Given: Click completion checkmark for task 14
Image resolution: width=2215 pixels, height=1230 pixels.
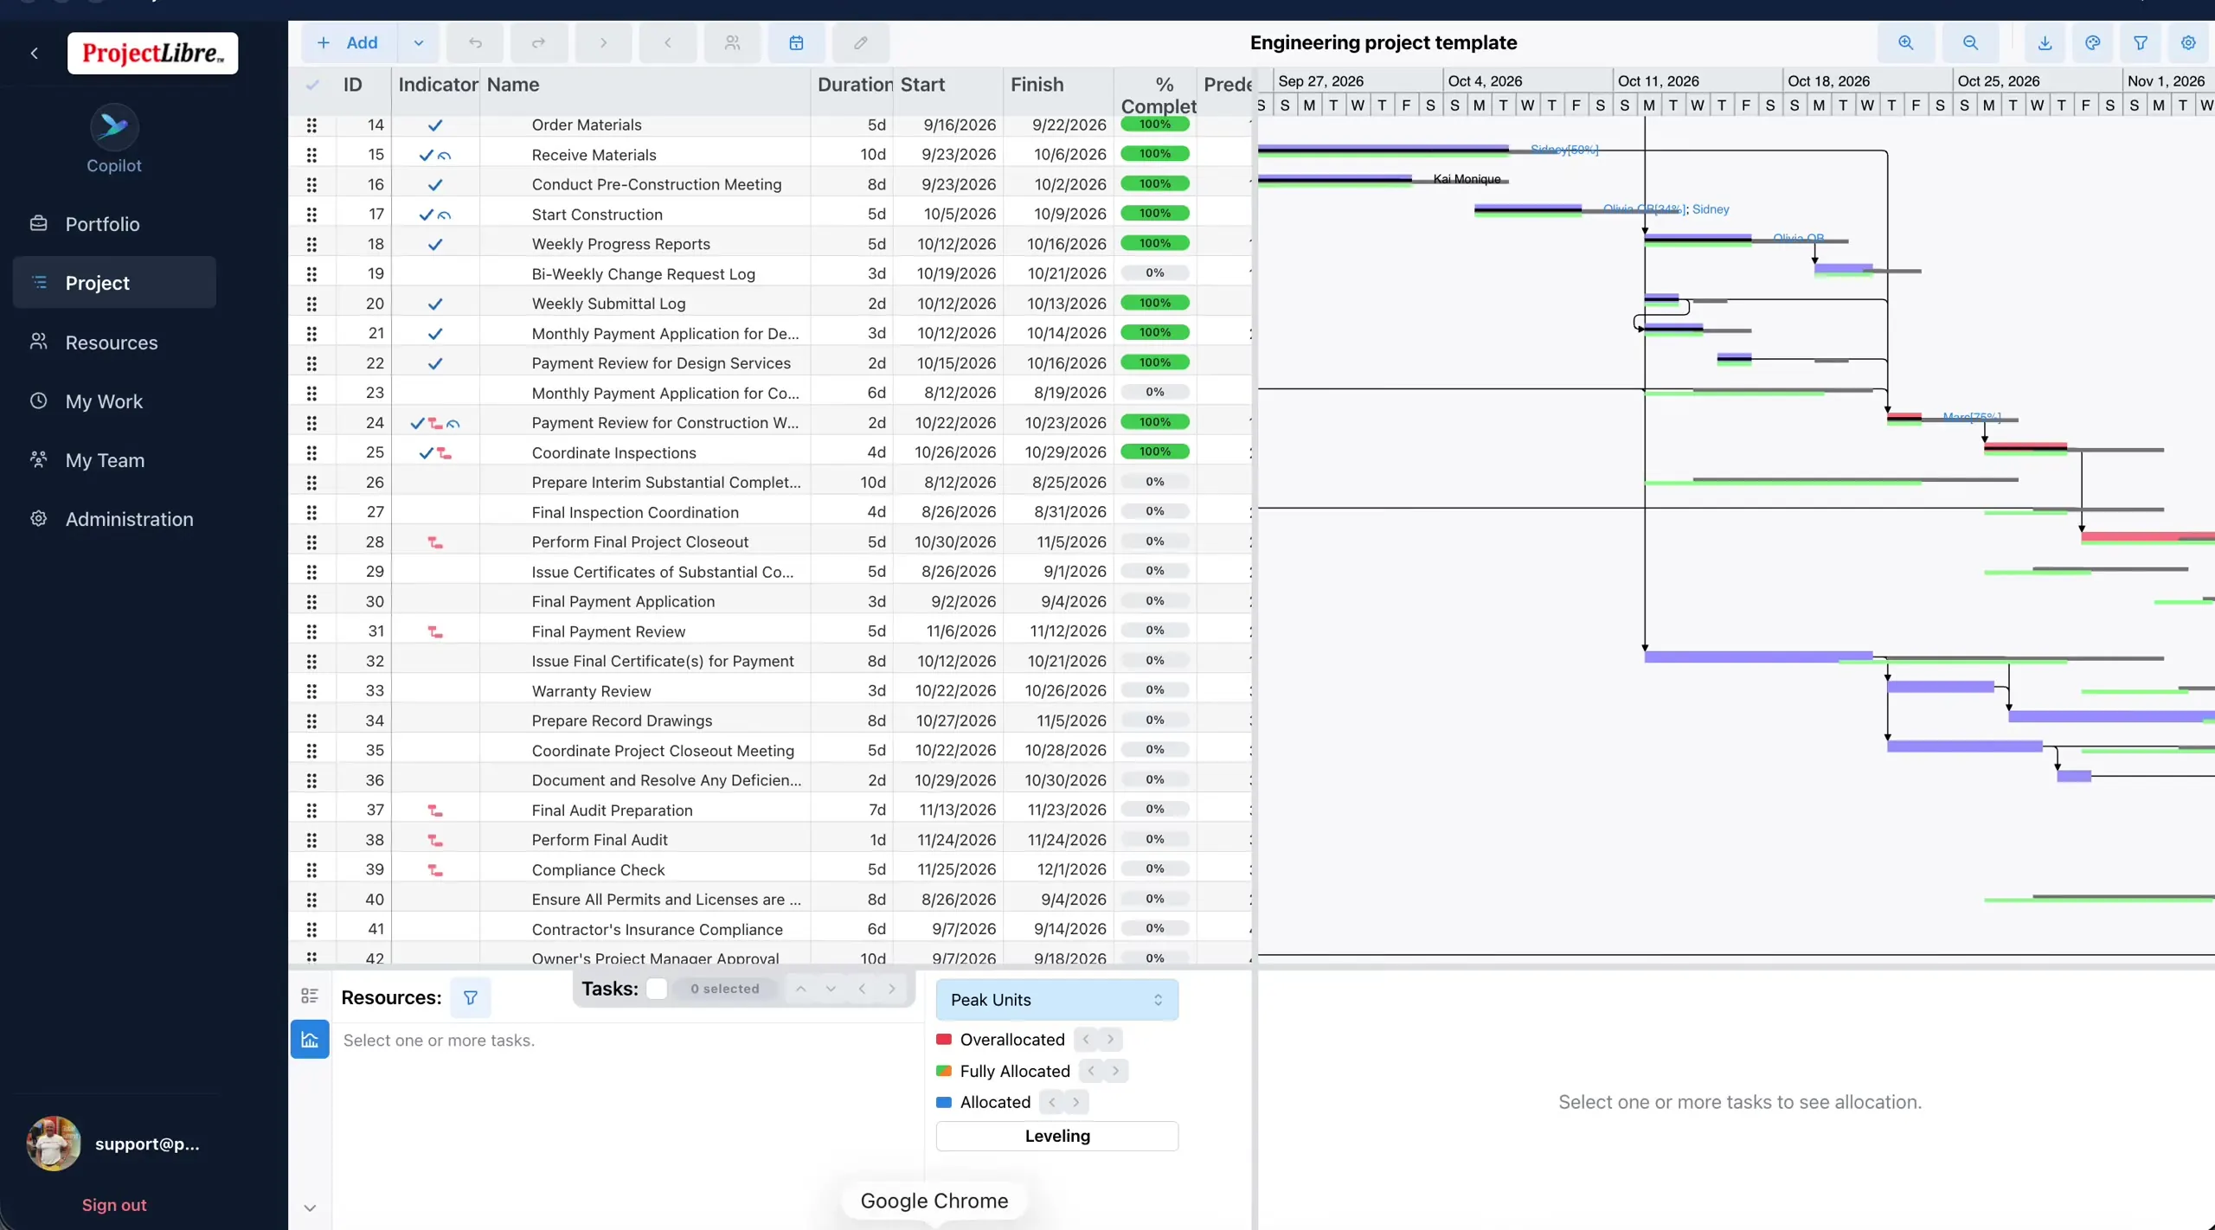Looking at the screenshot, I should click(x=435, y=125).
